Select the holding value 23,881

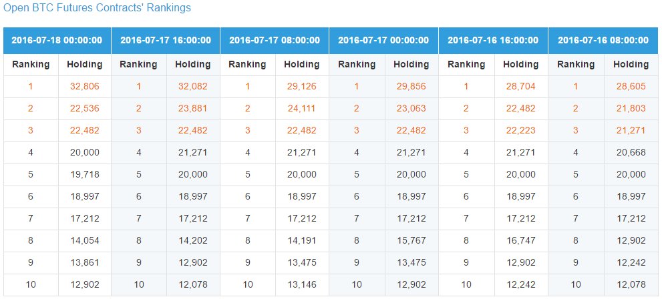193,109
